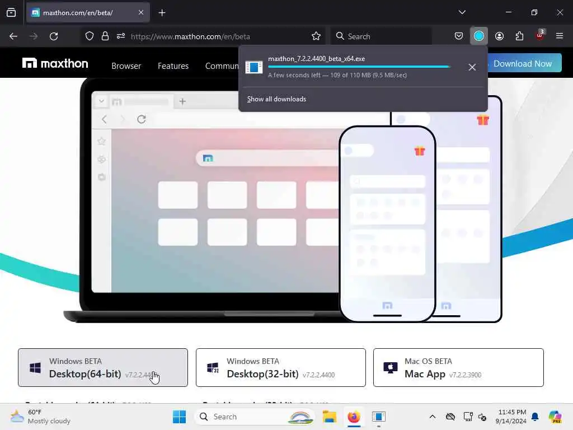The height and width of the screenshot is (430, 573).
Task: Open the muted volume tray icon
Action: [482, 417]
